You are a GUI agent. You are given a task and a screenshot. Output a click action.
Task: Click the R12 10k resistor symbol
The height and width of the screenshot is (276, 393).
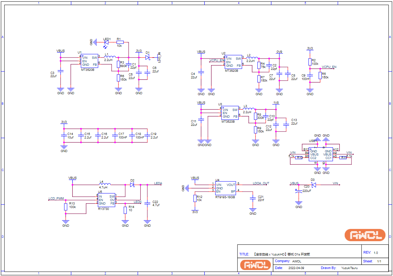(195, 198)
